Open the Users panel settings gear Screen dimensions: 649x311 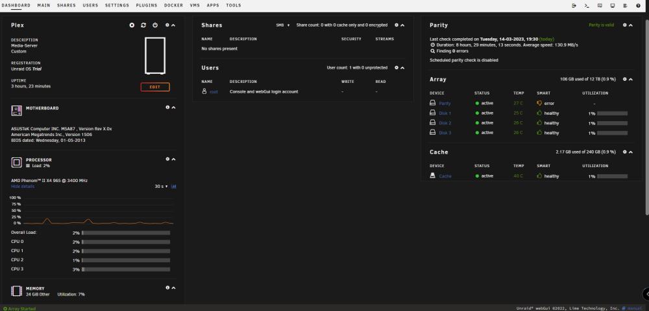click(396, 68)
